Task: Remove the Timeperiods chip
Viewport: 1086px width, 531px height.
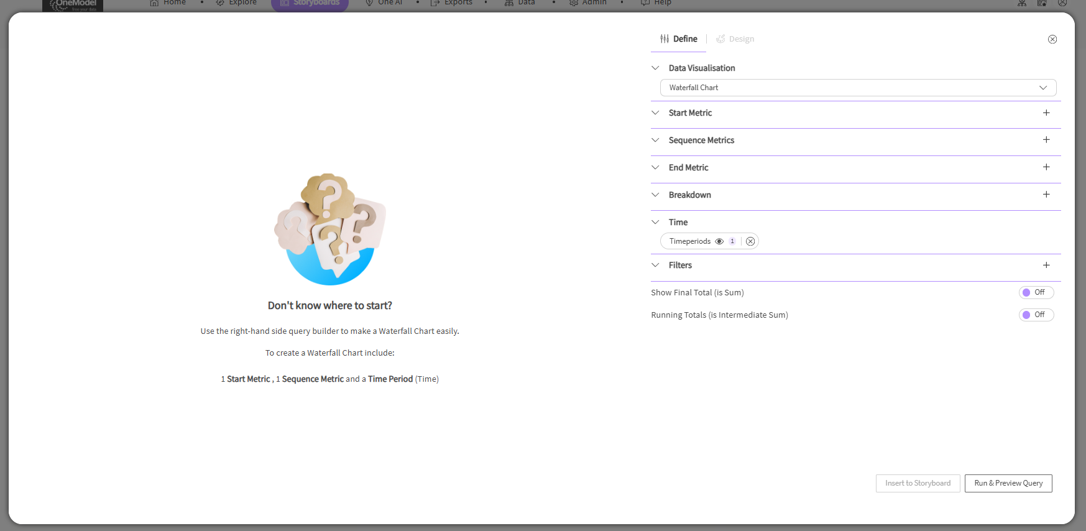Action: tap(750, 241)
